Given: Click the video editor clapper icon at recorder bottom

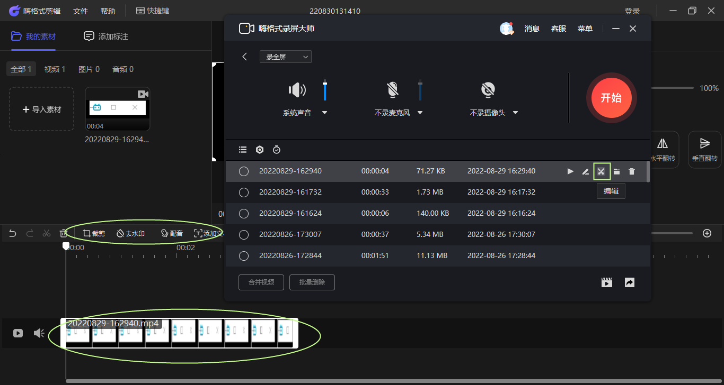Looking at the screenshot, I should (607, 282).
